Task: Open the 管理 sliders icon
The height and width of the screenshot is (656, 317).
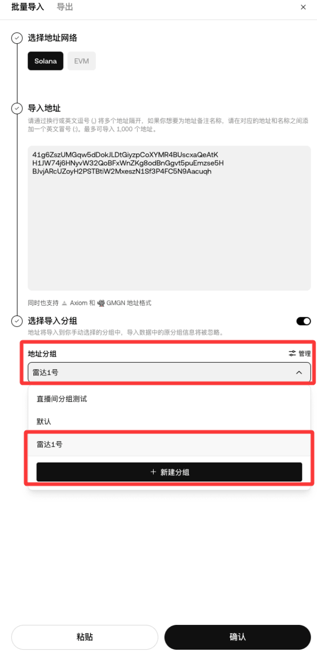Action: (292, 353)
